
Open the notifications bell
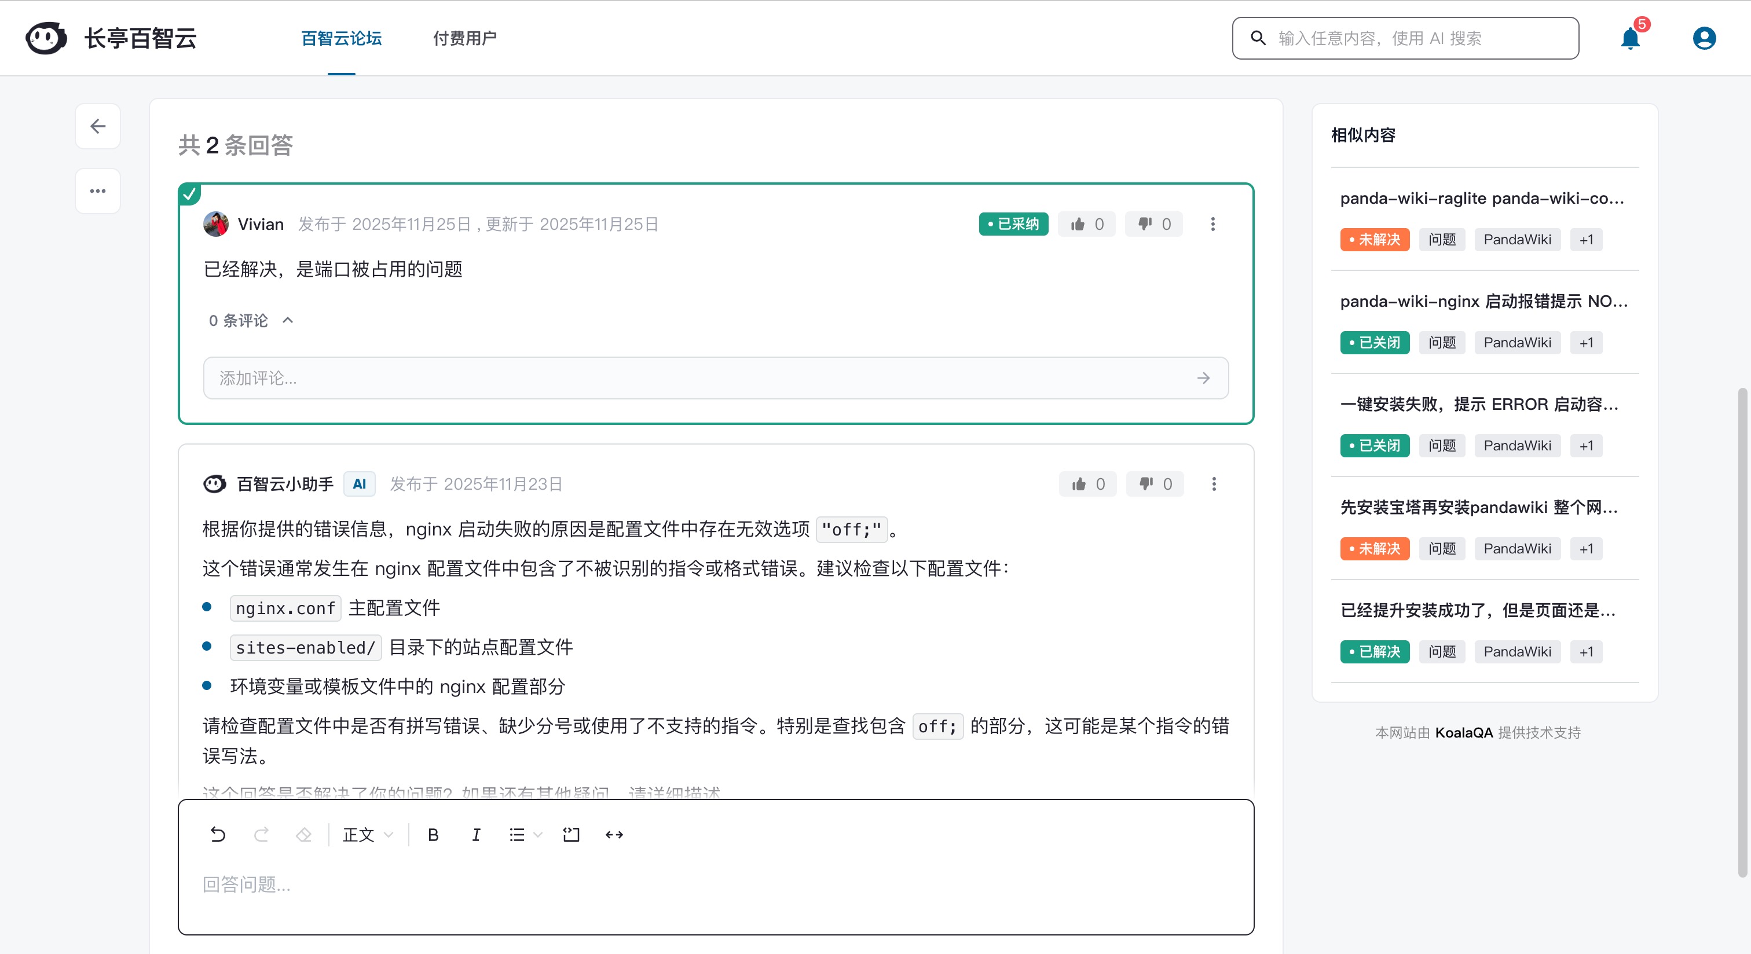pyautogui.click(x=1631, y=38)
